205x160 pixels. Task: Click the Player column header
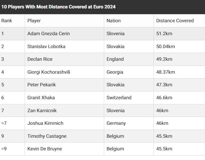[34, 21]
